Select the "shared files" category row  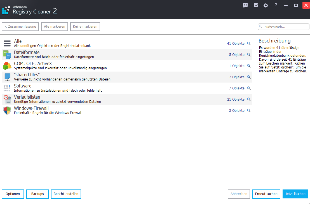coord(112,77)
